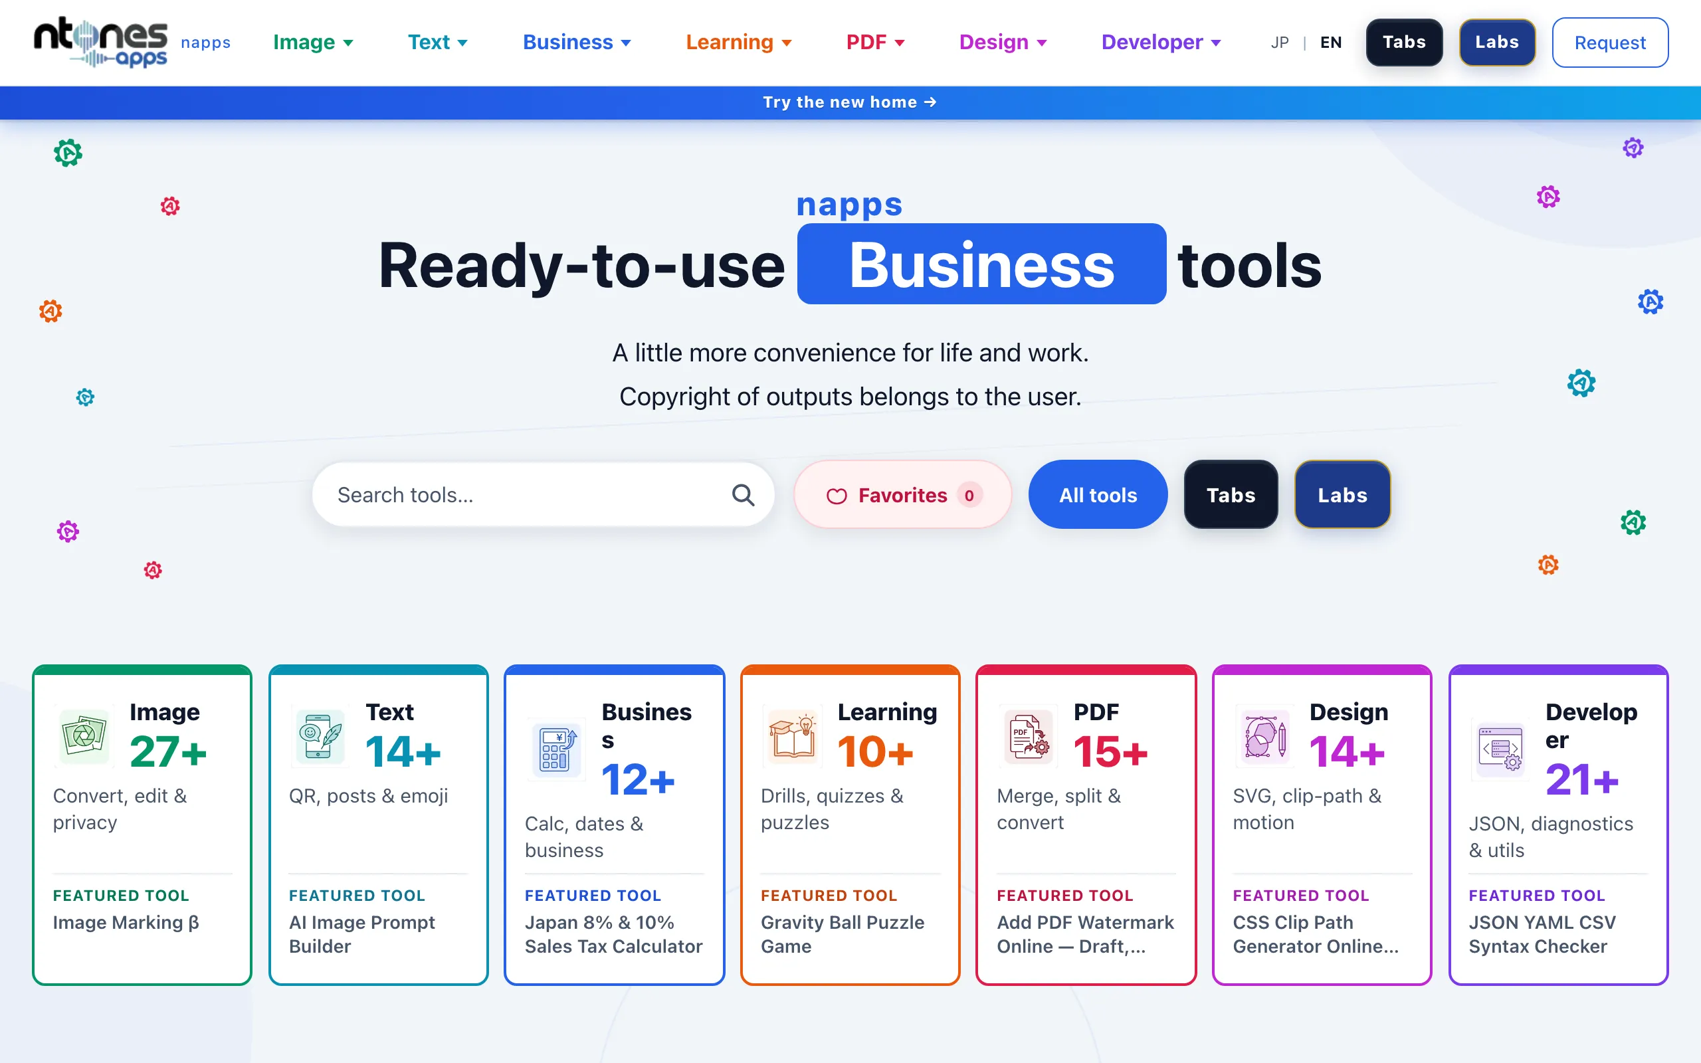
Task: Open the AI Image Prompt Builder tool
Action: click(362, 934)
